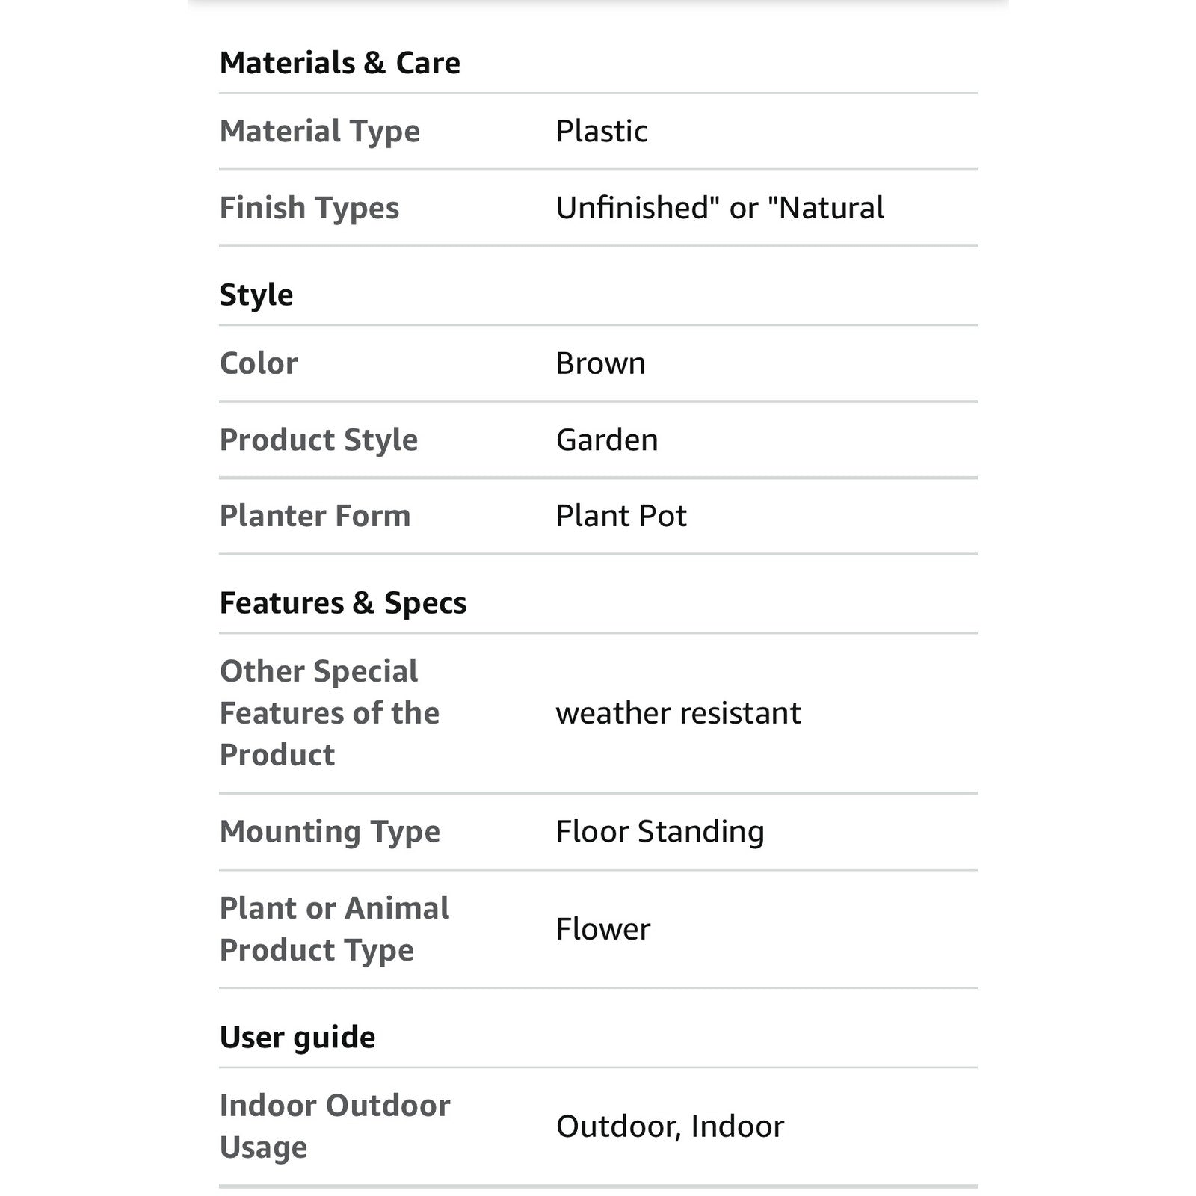Image resolution: width=1196 pixels, height=1196 pixels.
Task: Select the Planter Form label
Action: [x=315, y=516]
